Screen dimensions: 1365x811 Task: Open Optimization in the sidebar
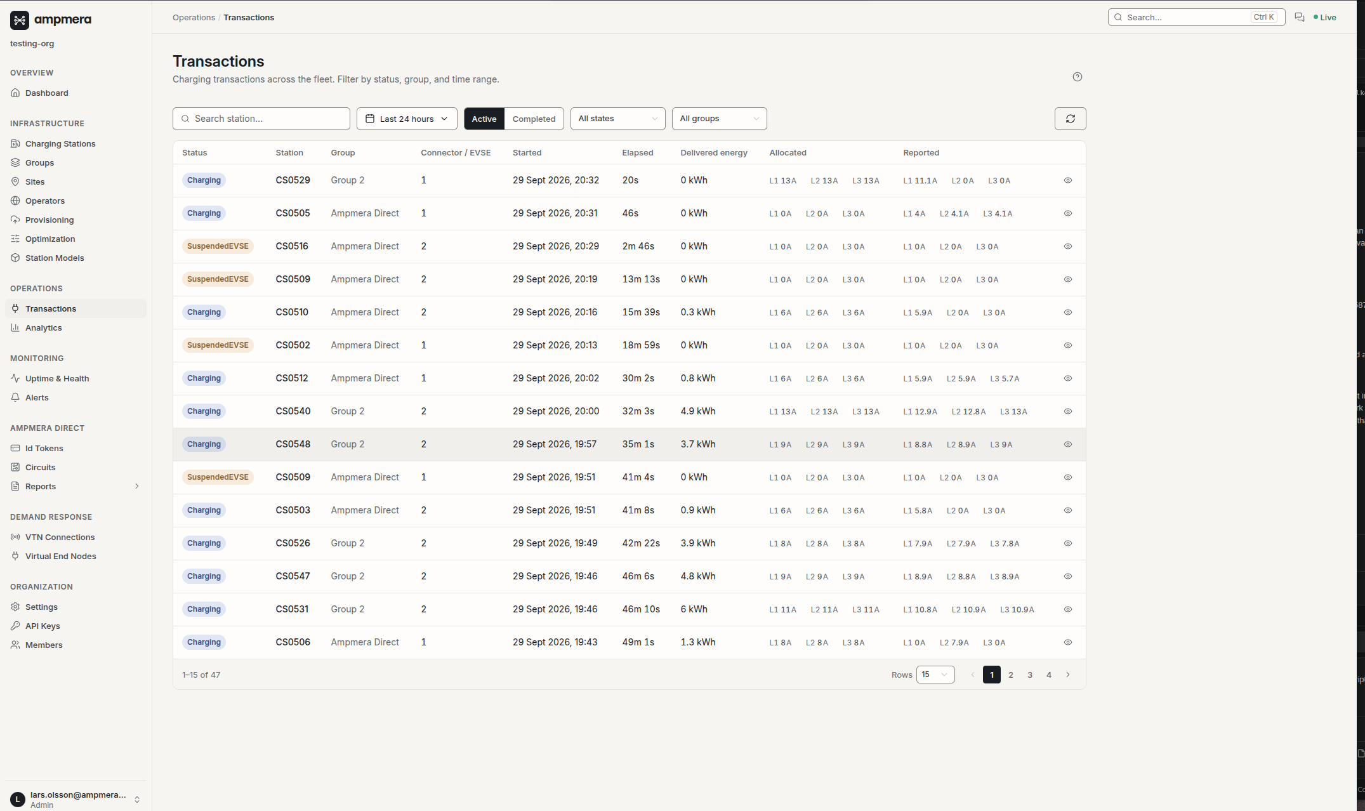[76, 239]
